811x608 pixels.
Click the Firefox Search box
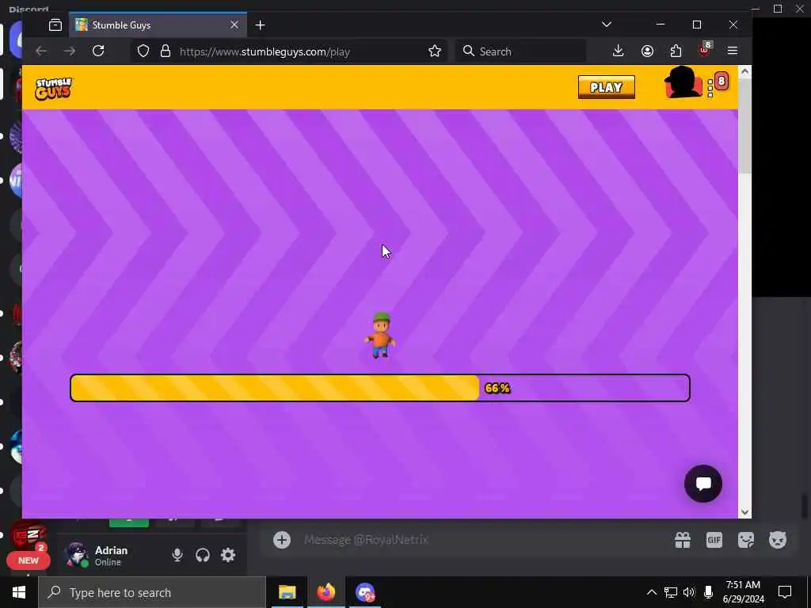pyautogui.click(x=520, y=51)
